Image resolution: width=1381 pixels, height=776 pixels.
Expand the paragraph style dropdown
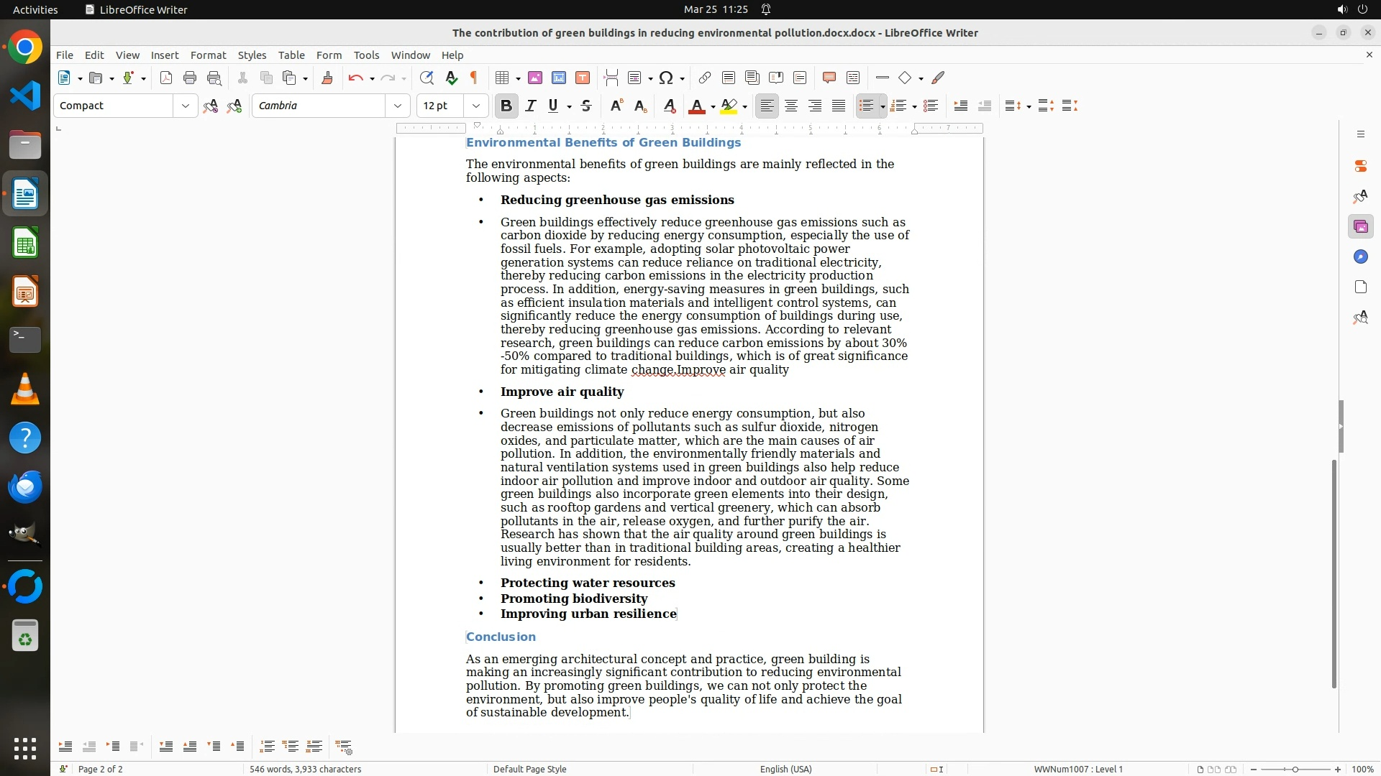[186, 106]
